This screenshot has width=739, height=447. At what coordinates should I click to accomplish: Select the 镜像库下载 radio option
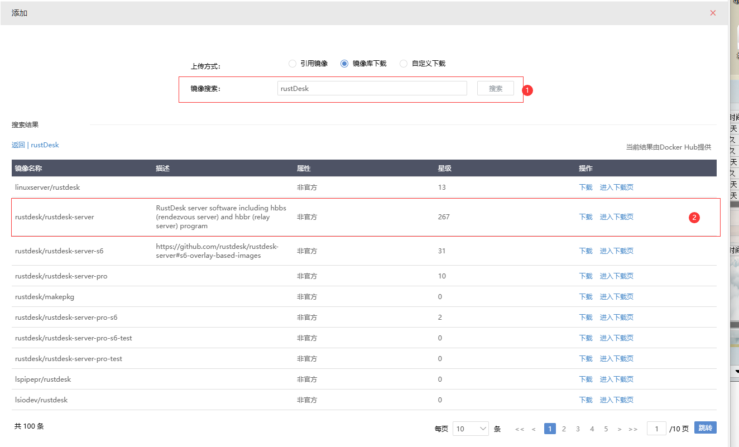(363, 64)
